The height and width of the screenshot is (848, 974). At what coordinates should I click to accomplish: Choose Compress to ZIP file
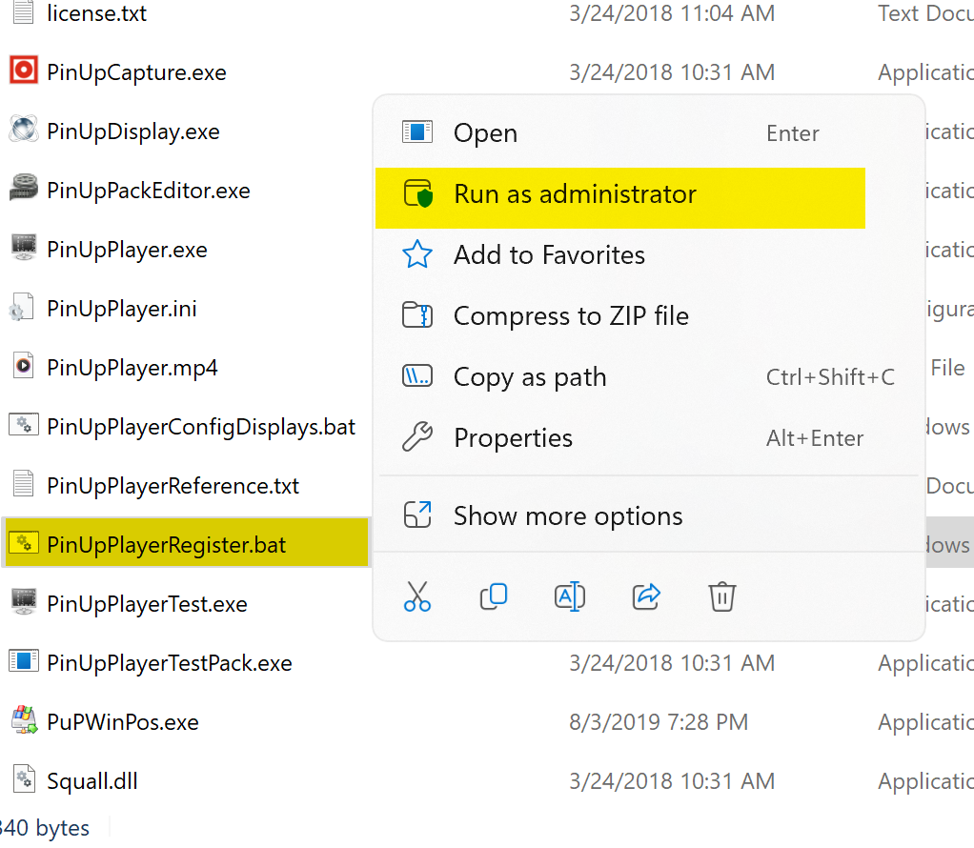click(x=571, y=316)
